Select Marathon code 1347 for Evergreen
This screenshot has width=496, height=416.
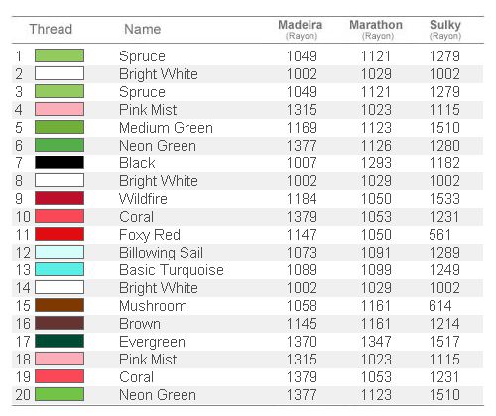coord(376,342)
